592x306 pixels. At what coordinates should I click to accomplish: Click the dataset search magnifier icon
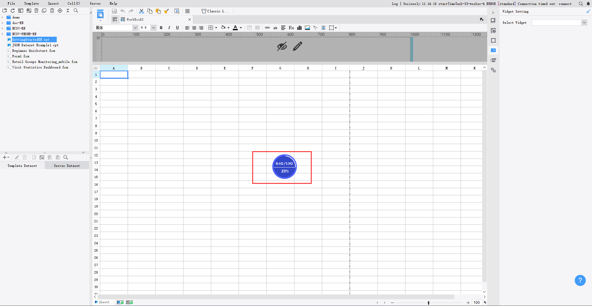[x=66, y=157]
